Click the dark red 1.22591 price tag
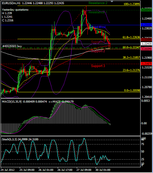 (x=147, y=40)
